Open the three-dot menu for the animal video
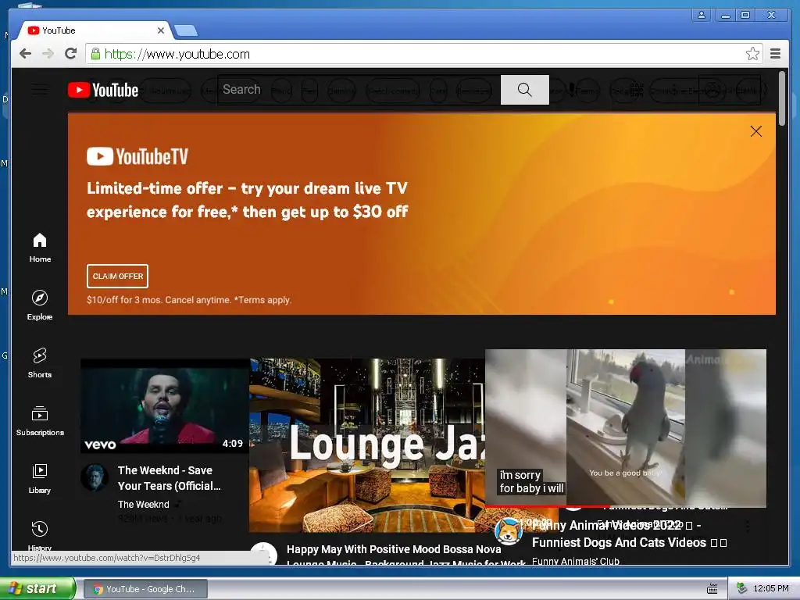 pyautogui.click(x=748, y=526)
